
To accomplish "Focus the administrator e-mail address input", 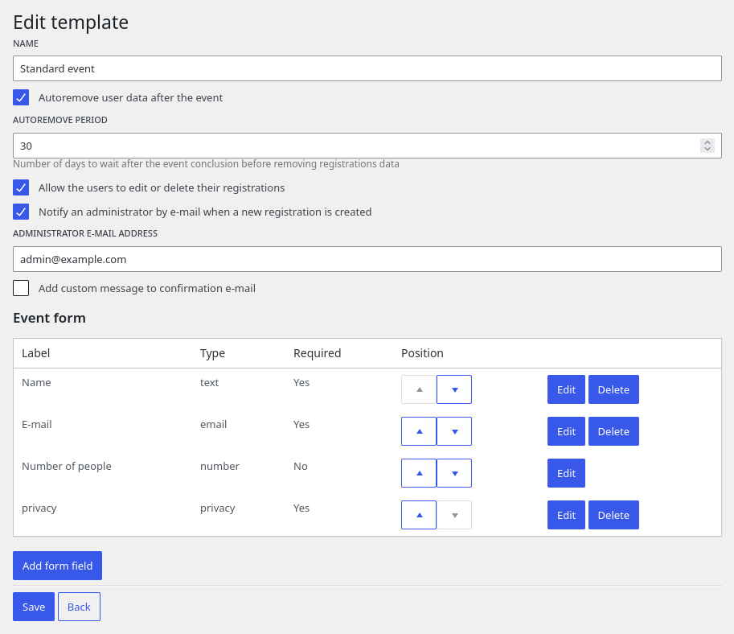I will [367, 259].
